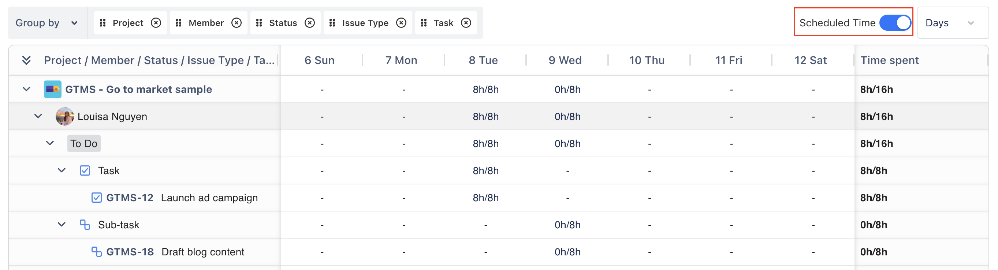Open the GTMS-18 issue link
This screenshot has height=270, width=998.
(x=130, y=252)
